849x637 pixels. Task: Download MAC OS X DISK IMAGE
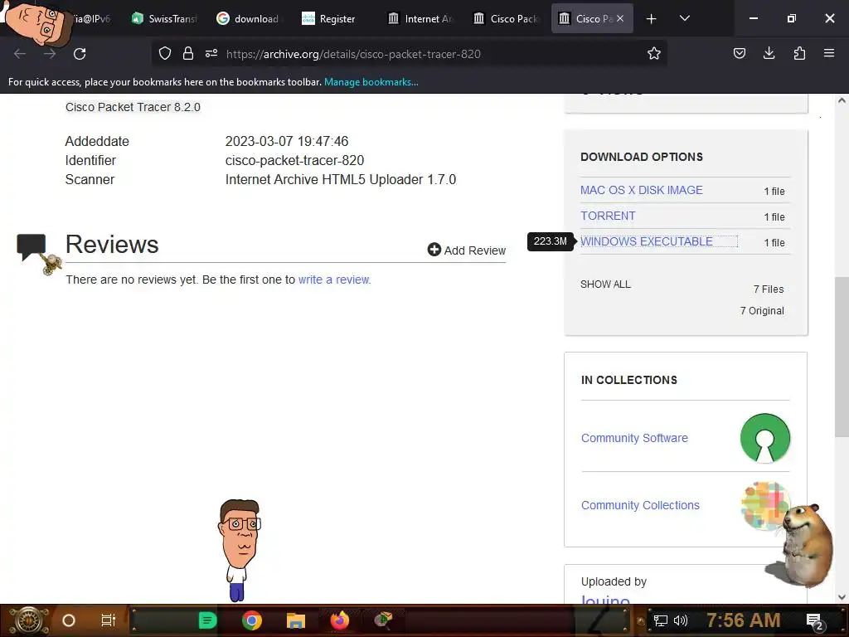(x=642, y=190)
